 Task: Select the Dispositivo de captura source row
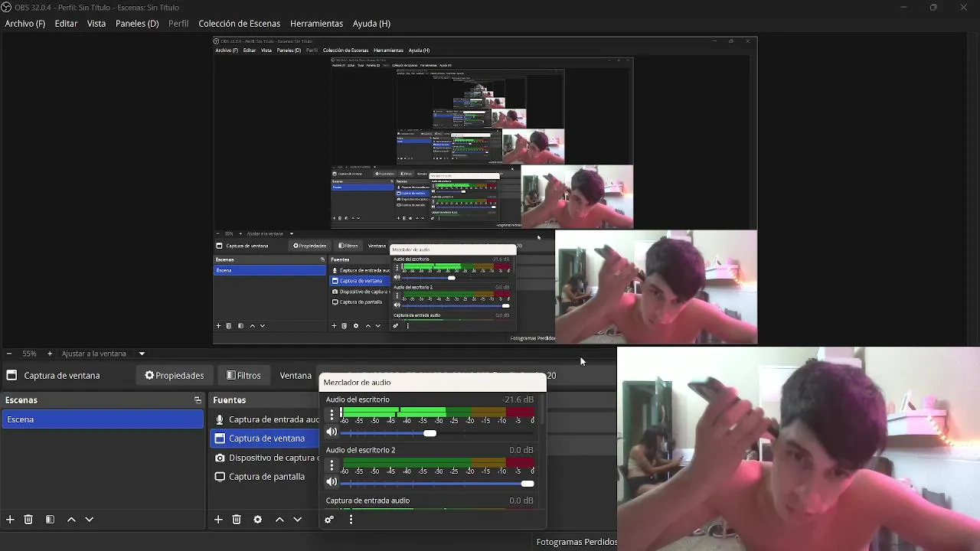266,458
